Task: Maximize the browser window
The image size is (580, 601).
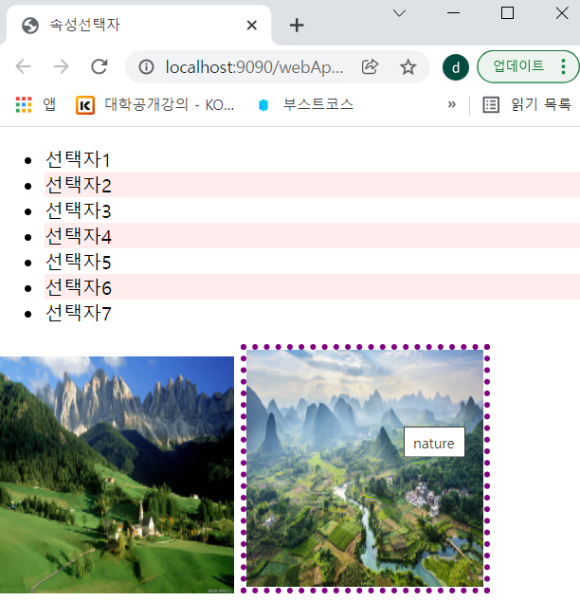Action: [x=508, y=13]
